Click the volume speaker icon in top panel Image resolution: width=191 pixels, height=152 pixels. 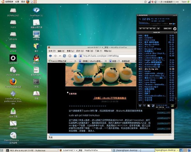pyautogui.click(x=156, y=2)
